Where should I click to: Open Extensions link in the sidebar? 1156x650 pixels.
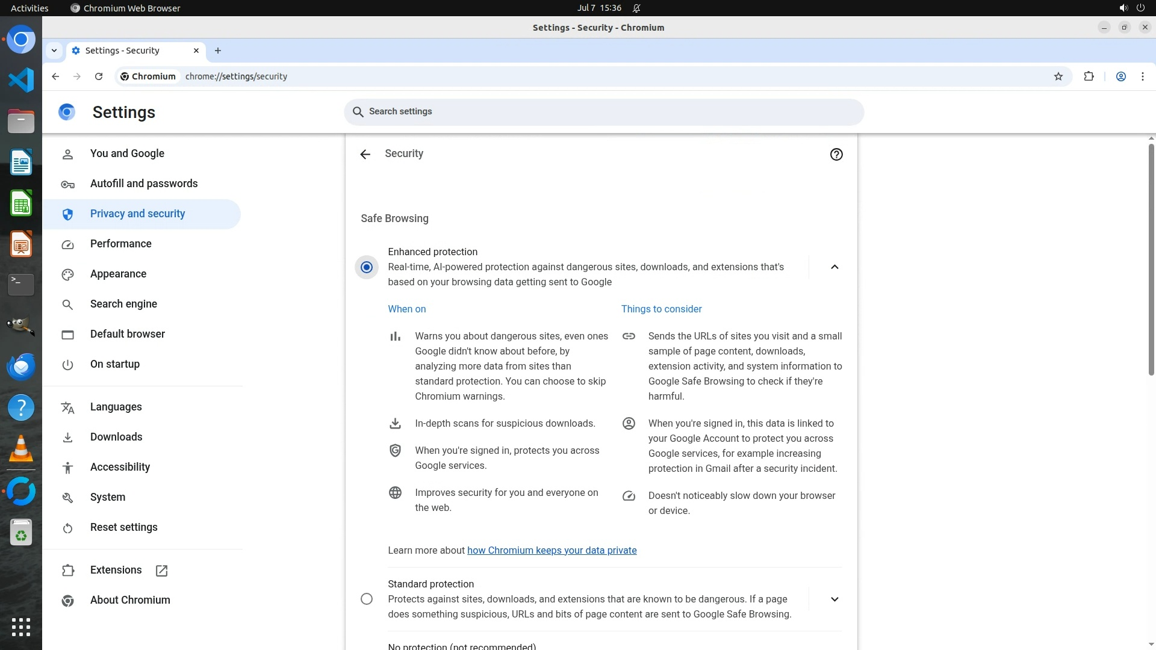tap(116, 570)
